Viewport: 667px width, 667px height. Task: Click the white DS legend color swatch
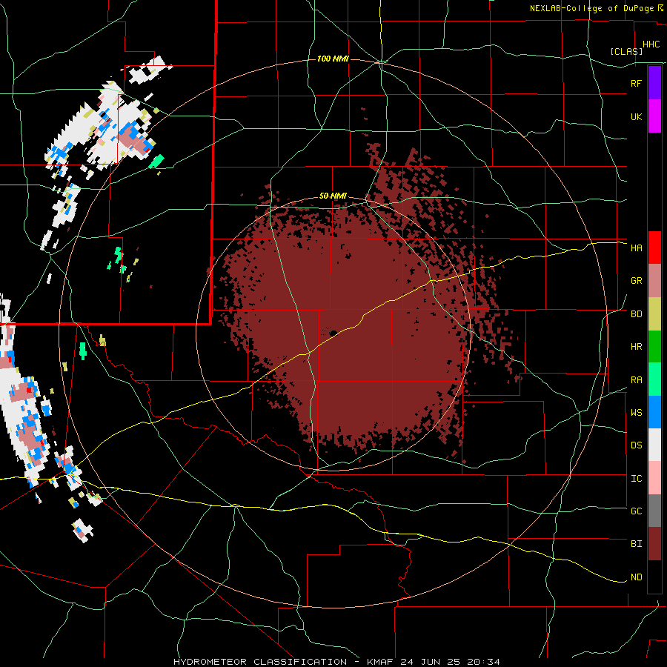[x=654, y=445]
